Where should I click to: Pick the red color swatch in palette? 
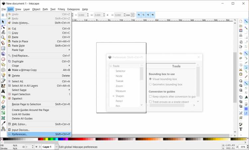point(42,139)
